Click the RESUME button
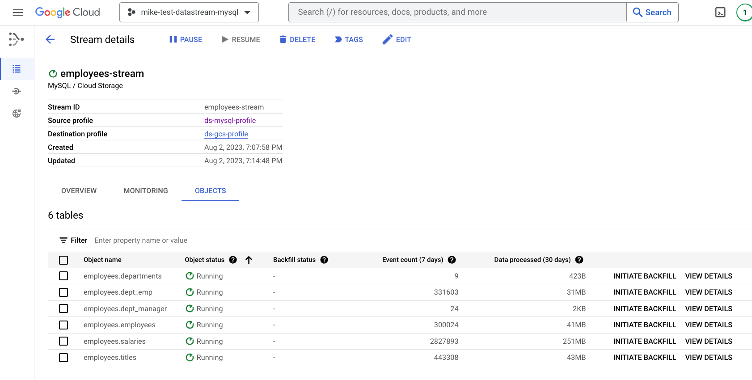This screenshot has height=380, width=752. [241, 39]
